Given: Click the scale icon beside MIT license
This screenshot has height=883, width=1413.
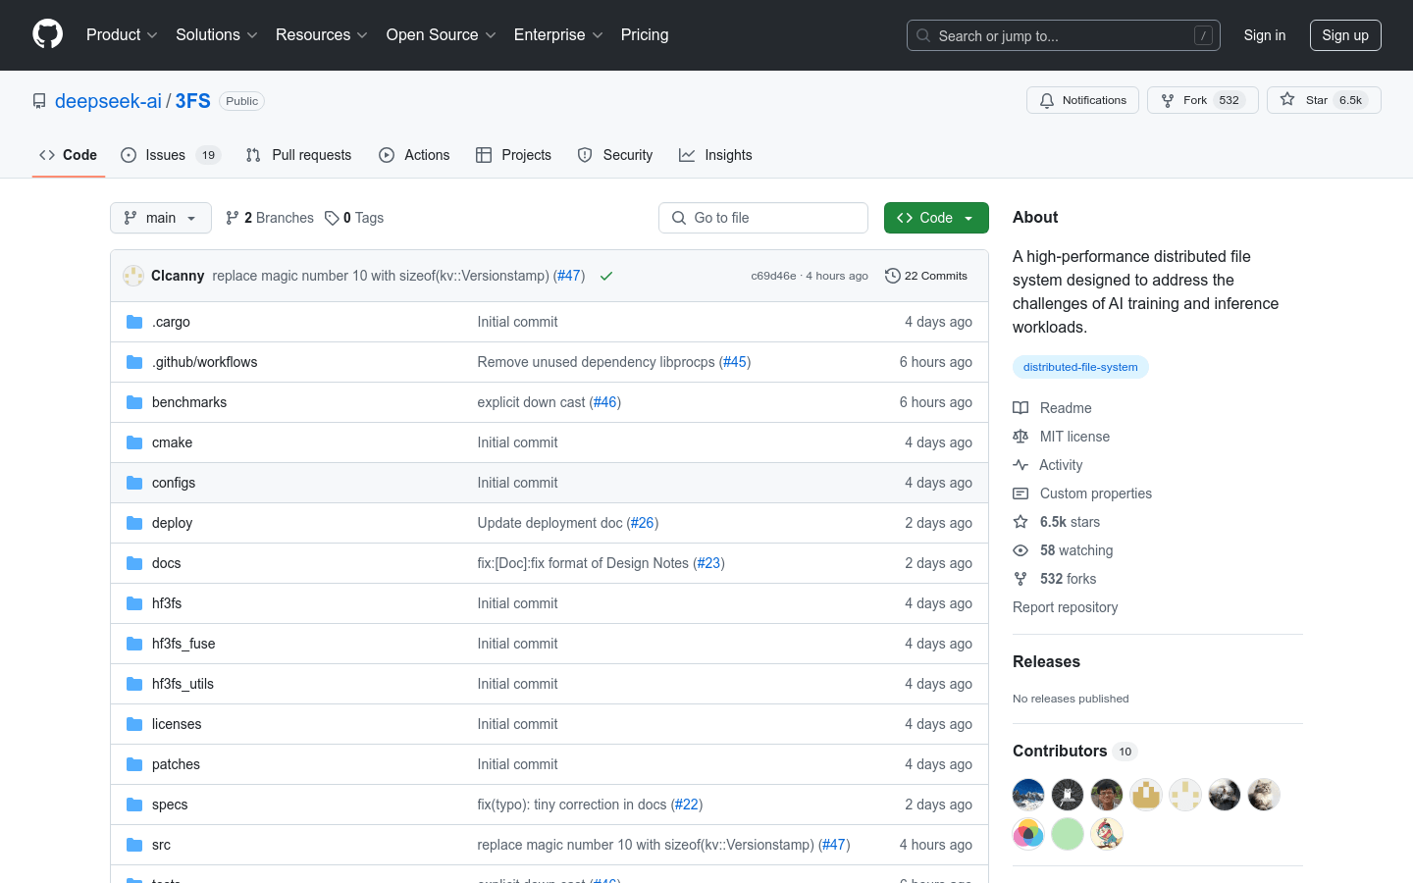Looking at the screenshot, I should [x=1020, y=437].
